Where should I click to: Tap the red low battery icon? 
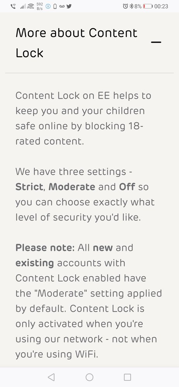(x=148, y=6)
